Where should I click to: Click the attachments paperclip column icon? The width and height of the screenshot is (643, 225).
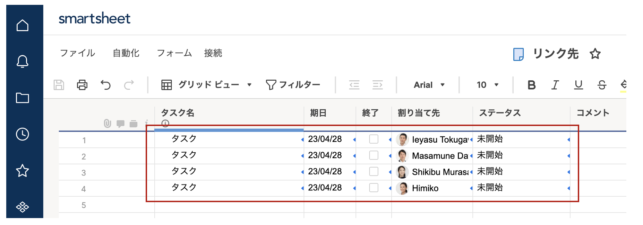(108, 124)
